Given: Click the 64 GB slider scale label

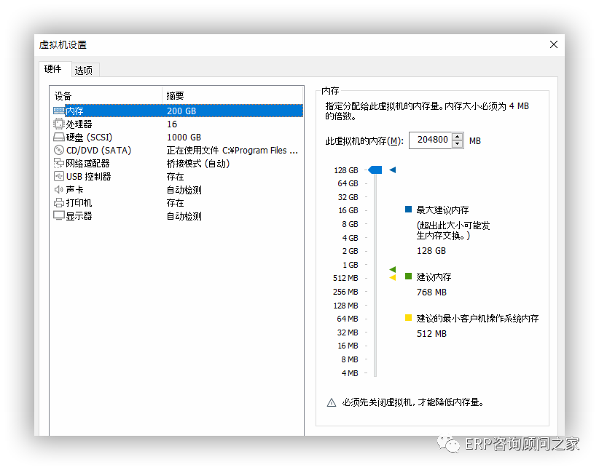Looking at the screenshot, I should (348, 183).
